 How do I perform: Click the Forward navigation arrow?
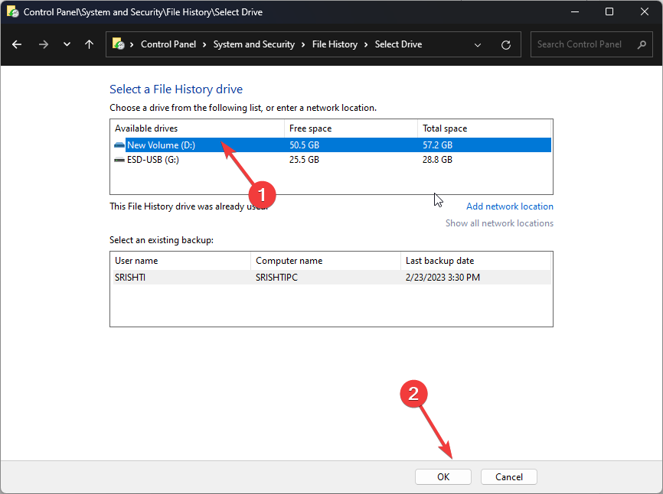point(43,44)
